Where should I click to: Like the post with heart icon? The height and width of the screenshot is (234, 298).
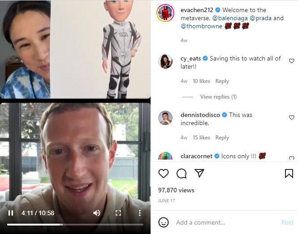tap(164, 173)
